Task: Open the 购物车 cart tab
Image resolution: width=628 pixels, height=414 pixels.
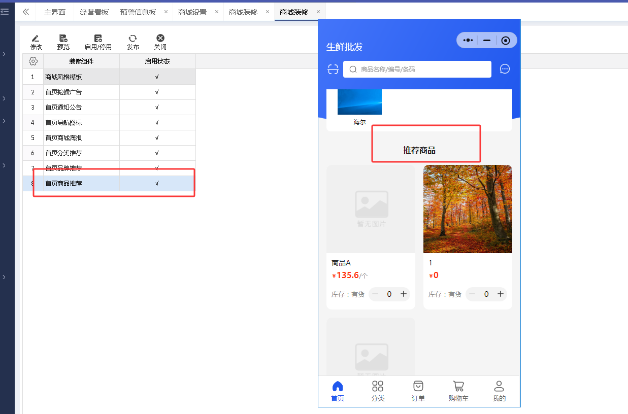Action: [x=458, y=391]
